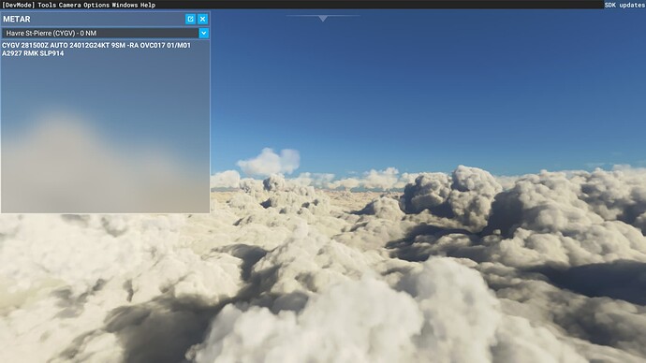The image size is (646, 363).
Task: Close the METAR panel
Action: [x=203, y=19]
